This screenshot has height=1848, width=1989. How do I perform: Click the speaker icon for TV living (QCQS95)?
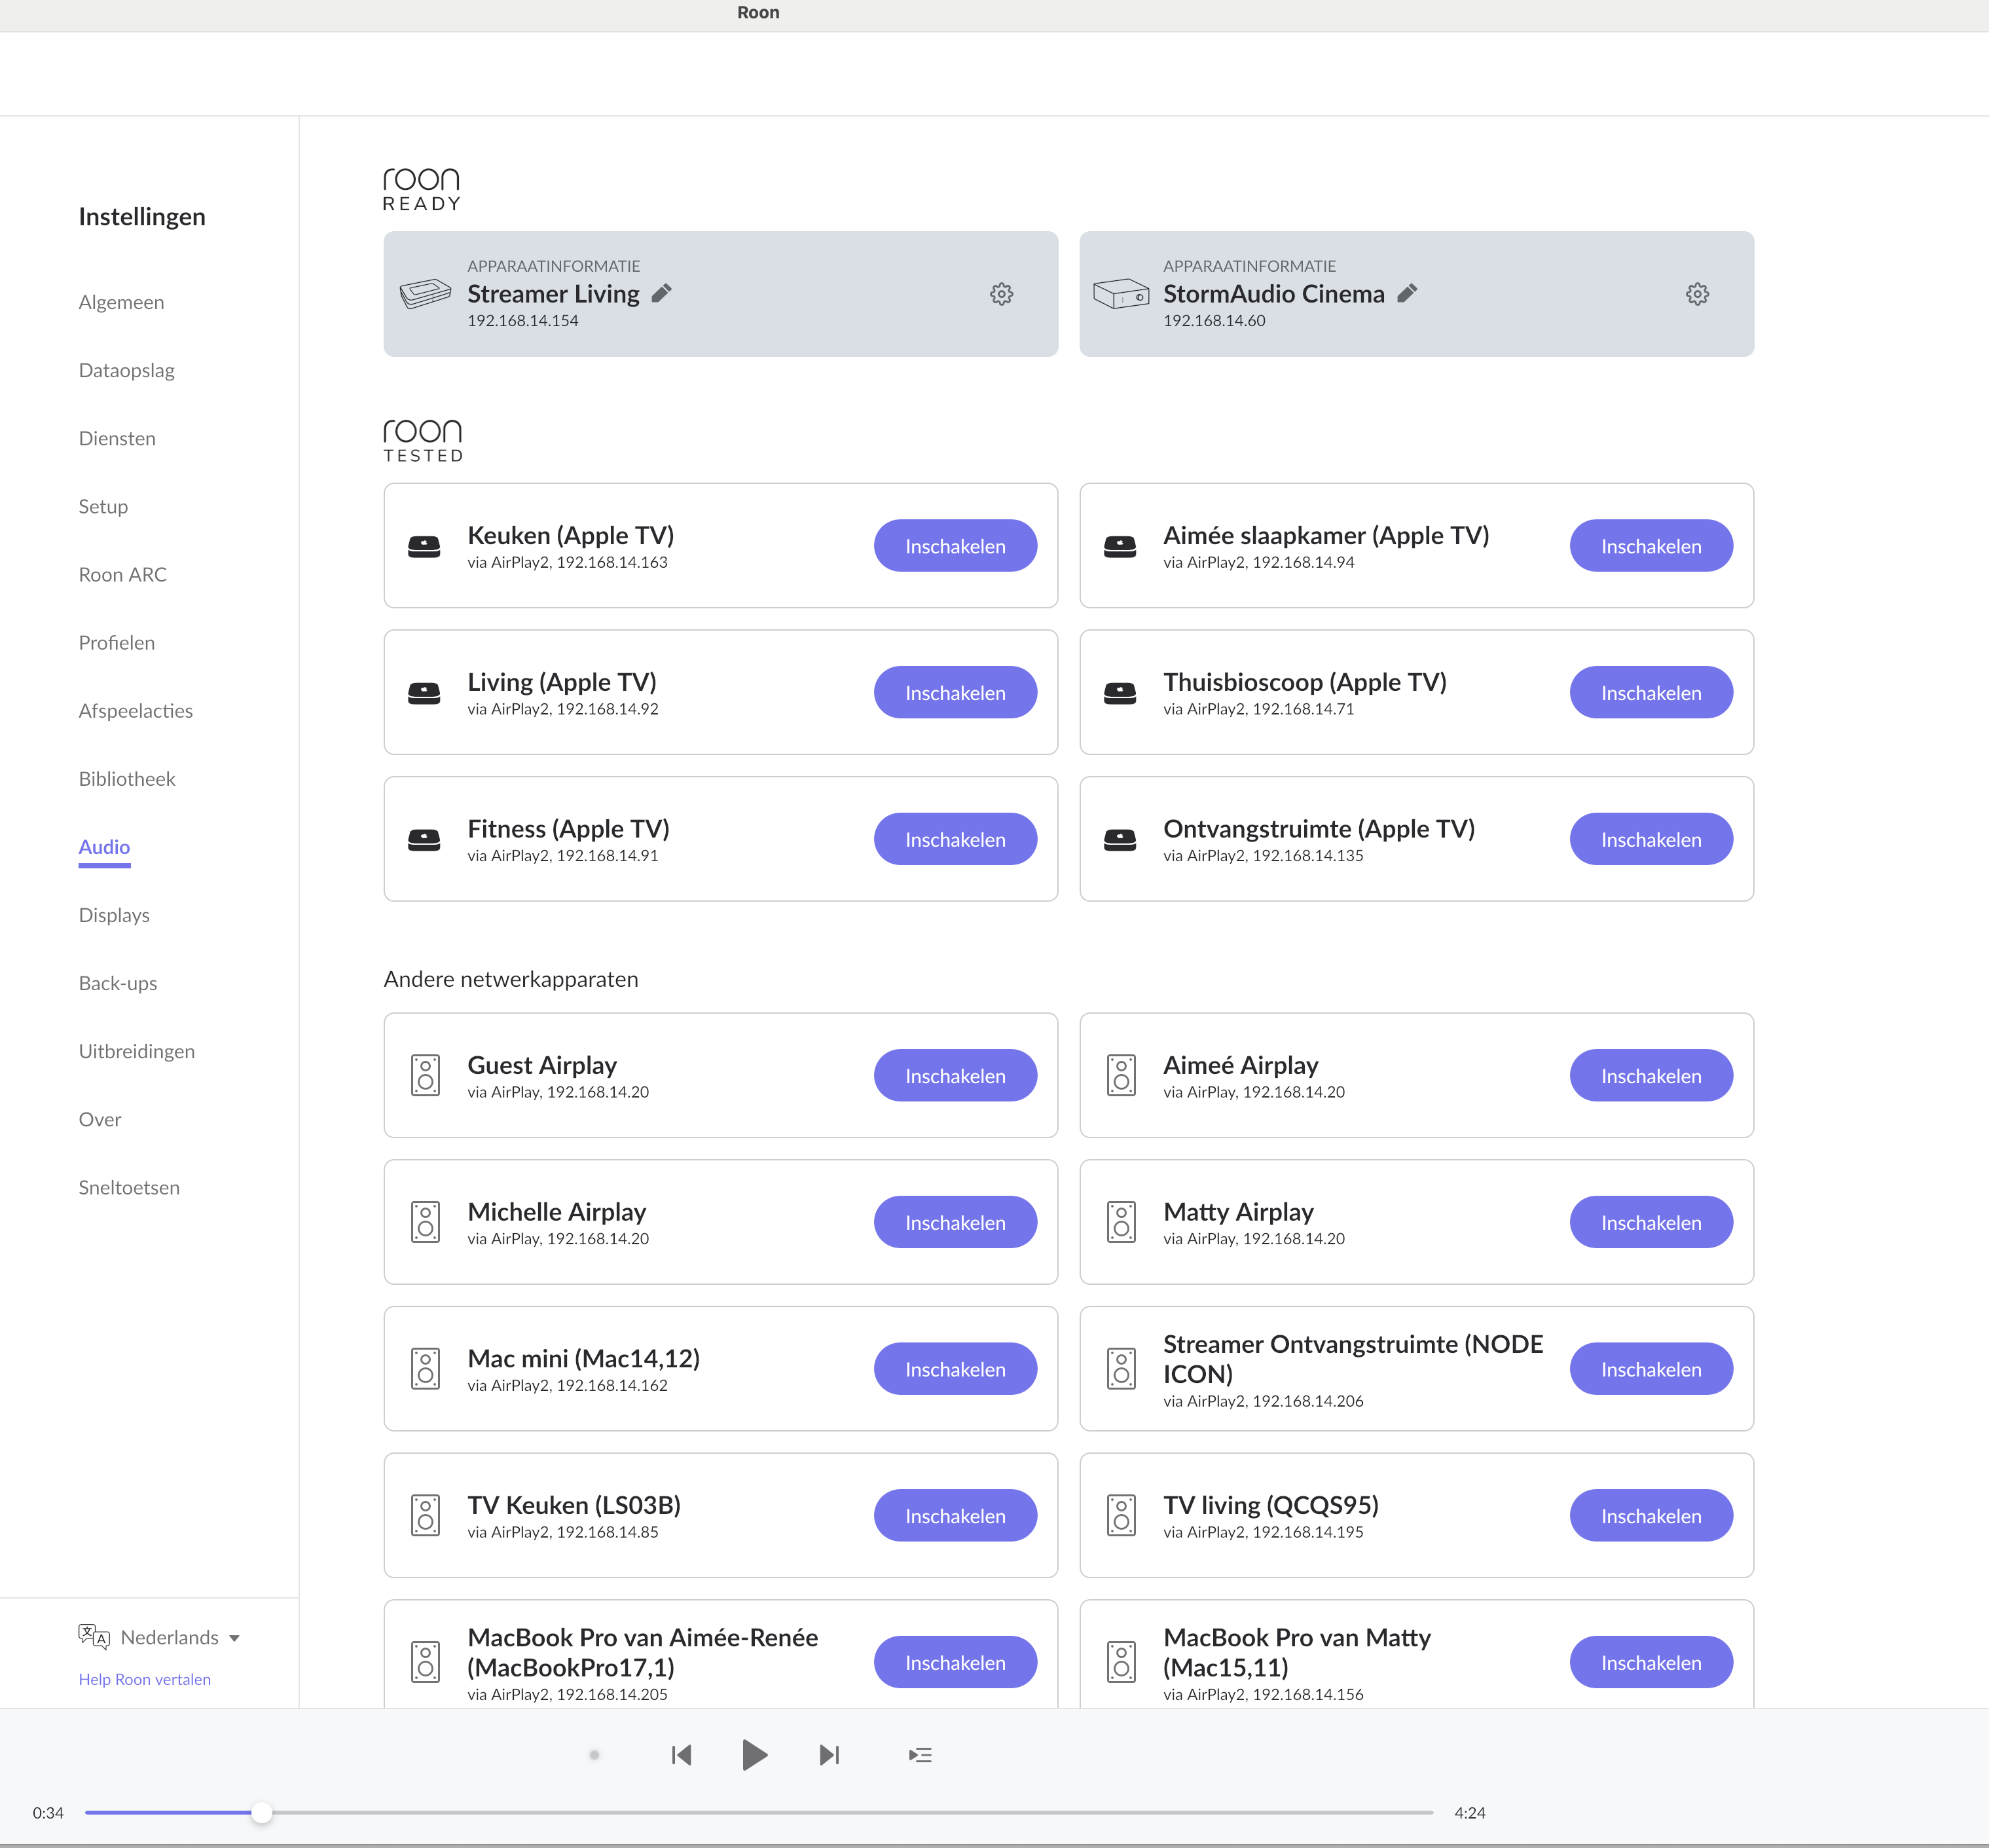point(1121,1516)
